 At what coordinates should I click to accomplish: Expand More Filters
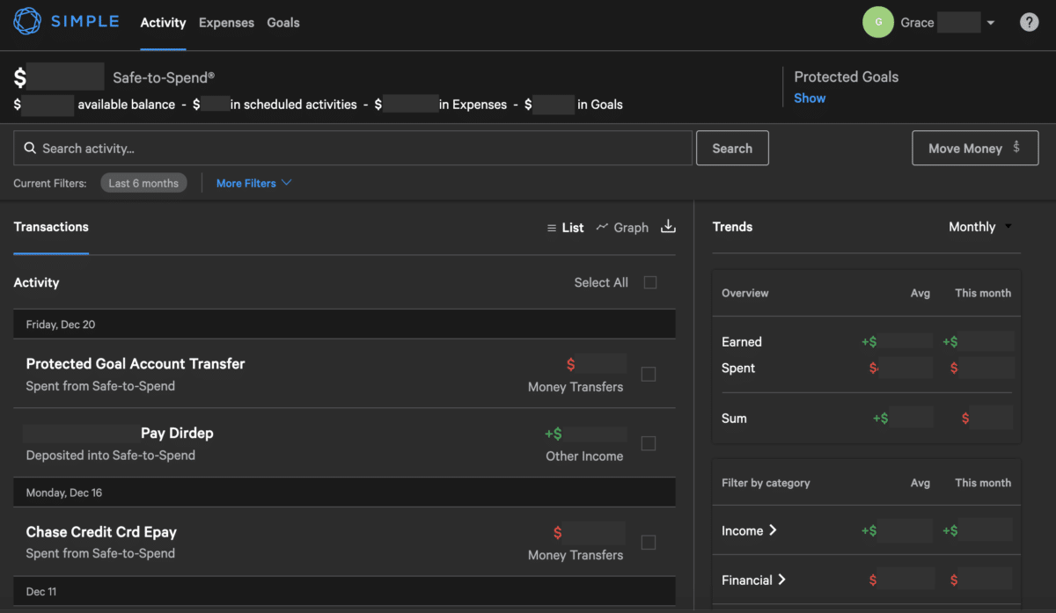click(x=253, y=183)
